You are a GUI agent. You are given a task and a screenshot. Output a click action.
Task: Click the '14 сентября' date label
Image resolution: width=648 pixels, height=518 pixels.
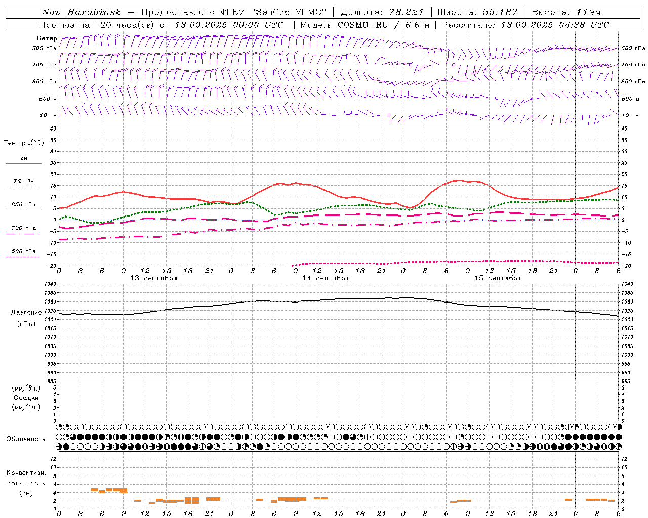[x=326, y=278]
